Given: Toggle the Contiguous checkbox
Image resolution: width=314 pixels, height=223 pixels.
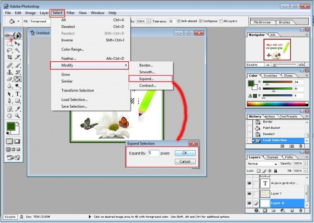Looking at the screenshot, I should [200, 21].
